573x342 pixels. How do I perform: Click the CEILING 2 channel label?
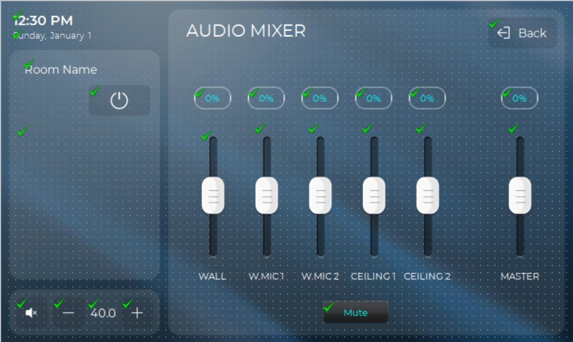[427, 276]
